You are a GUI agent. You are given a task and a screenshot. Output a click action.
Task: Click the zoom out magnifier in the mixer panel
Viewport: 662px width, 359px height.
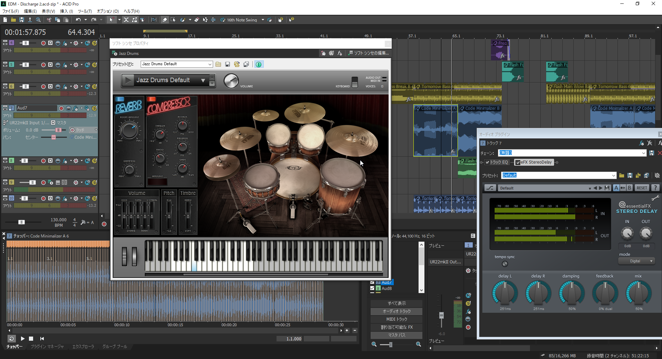tap(374, 344)
